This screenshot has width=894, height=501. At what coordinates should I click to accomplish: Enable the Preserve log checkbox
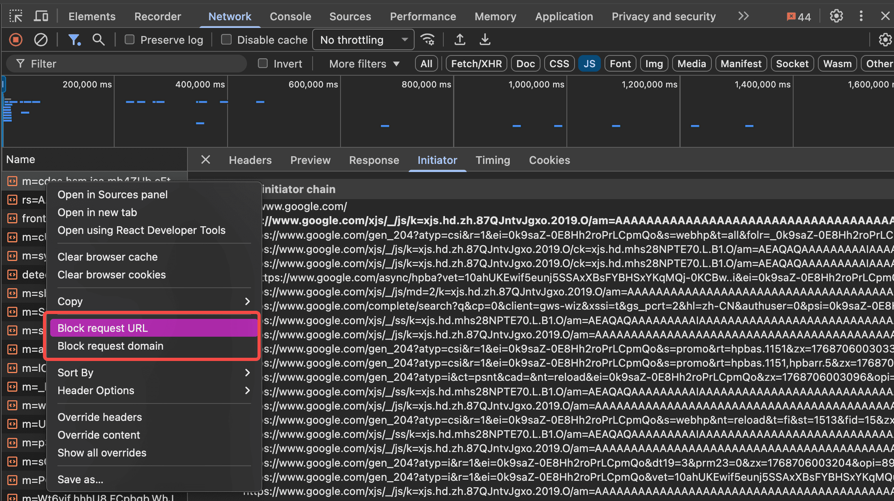130,39
